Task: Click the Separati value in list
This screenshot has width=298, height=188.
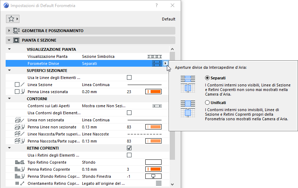Action: 89,63
